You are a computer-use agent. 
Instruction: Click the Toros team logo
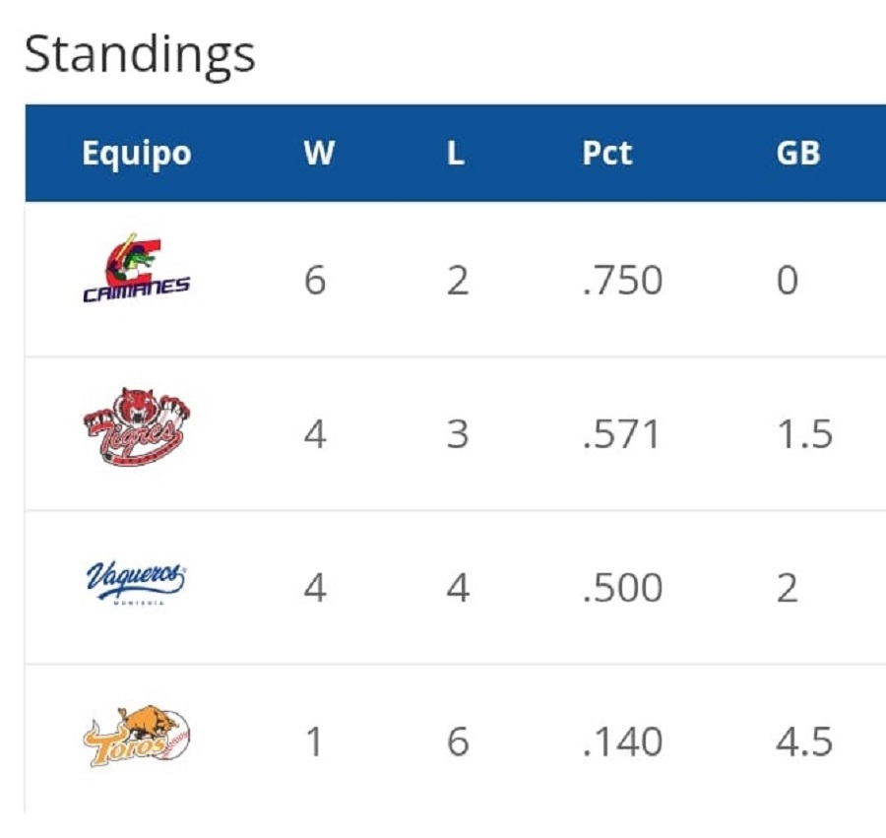click(136, 737)
